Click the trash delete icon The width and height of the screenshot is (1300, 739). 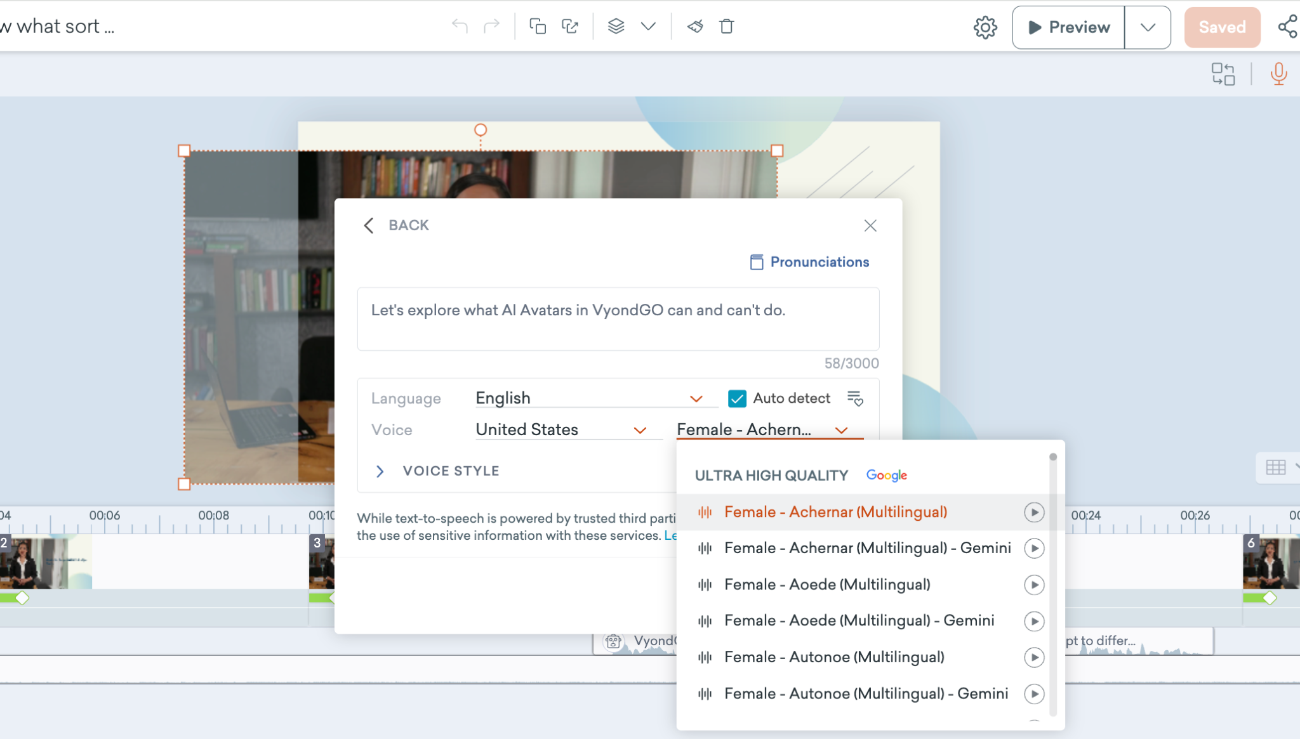[727, 26]
